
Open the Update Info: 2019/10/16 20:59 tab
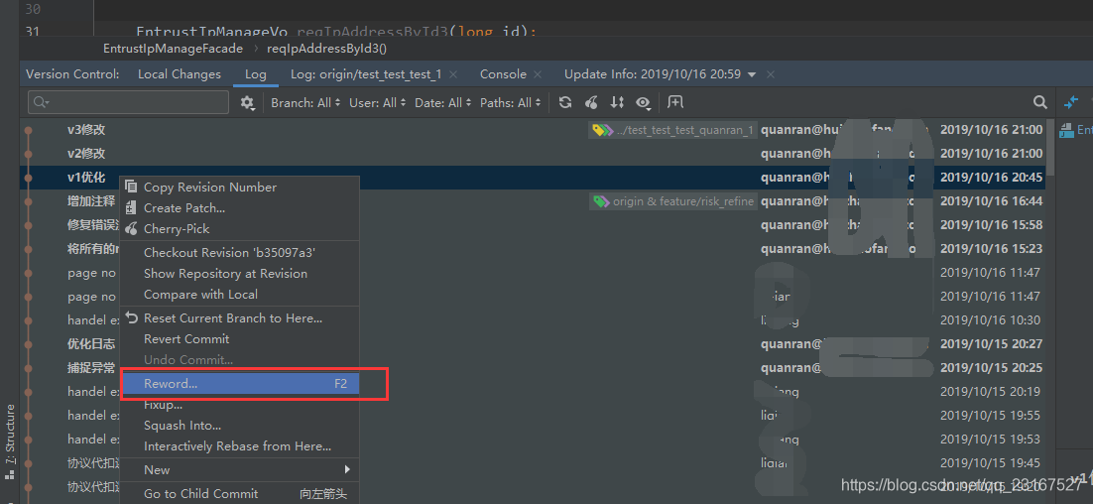[x=653, y=73]
